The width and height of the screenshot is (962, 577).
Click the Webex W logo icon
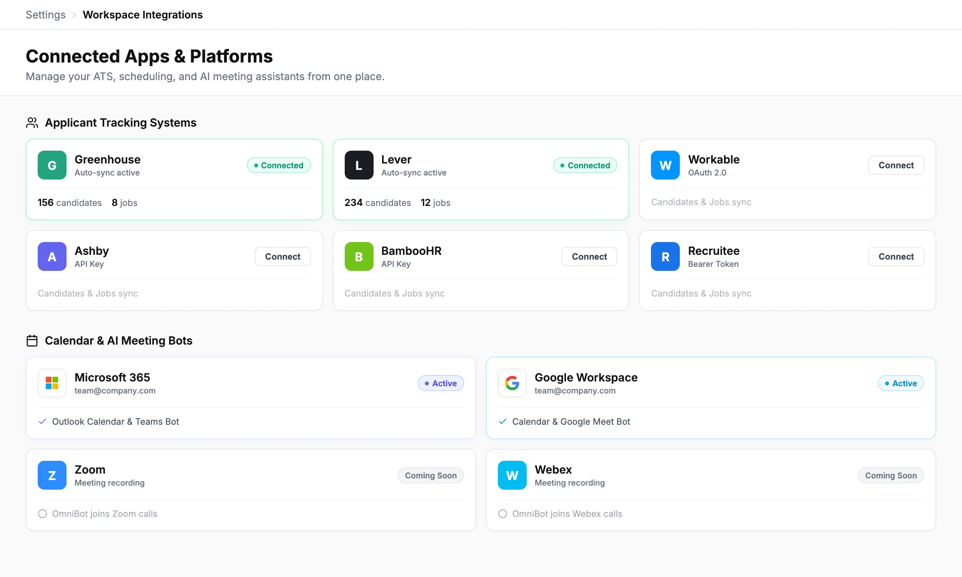[512, 475]
